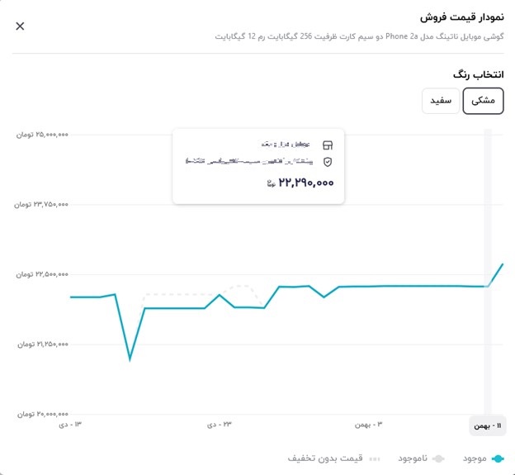Click the price line's final rising end

pos(503,264)
